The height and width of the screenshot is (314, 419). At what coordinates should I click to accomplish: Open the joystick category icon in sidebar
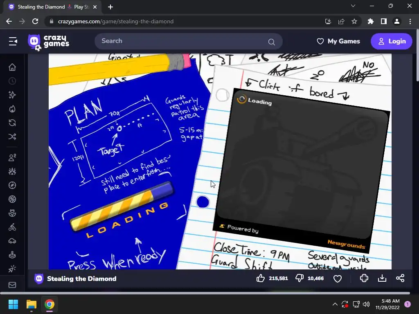point(12,255)
